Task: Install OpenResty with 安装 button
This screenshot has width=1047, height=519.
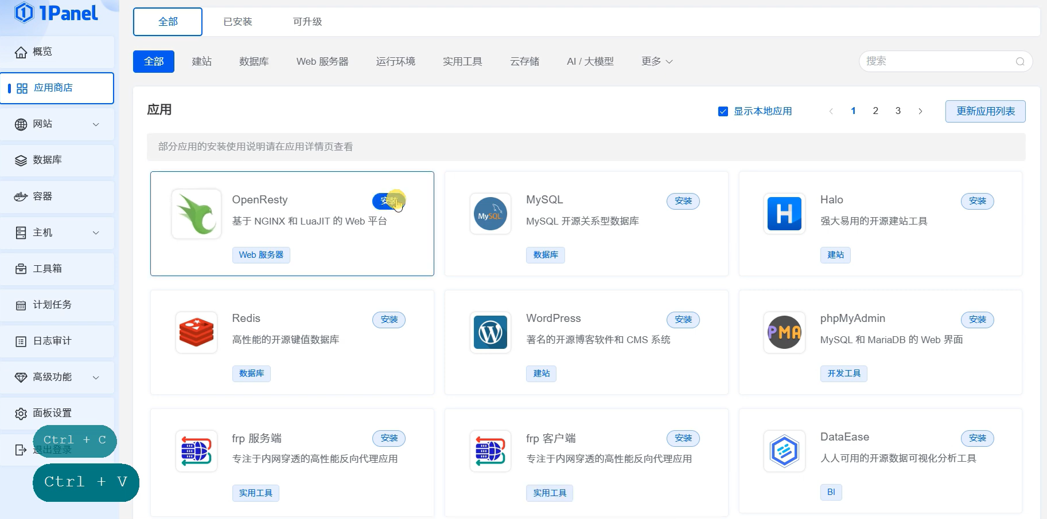Action: (x=389, y=201)
